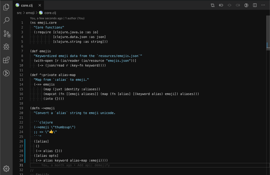The image size is (270, 175).
Task: Click the Go Back navigation arrow
Action: coord(221,5)
